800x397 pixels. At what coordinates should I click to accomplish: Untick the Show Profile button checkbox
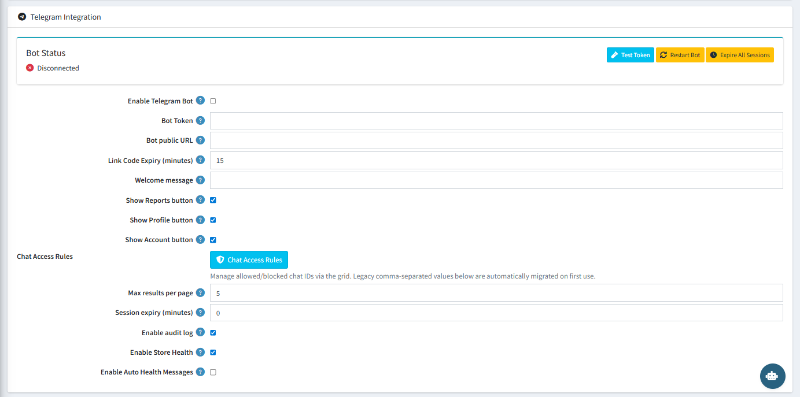213,220
